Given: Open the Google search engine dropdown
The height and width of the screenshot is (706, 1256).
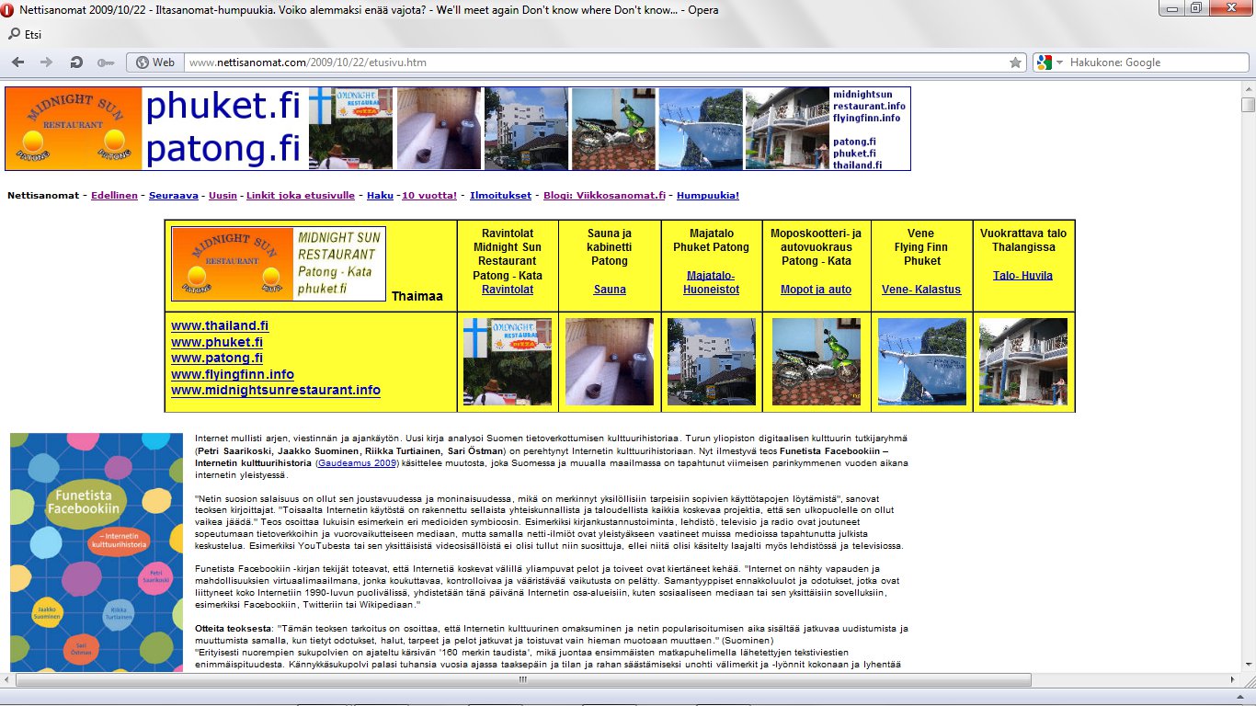Looking at the screenshot, I should point(1049,63).
